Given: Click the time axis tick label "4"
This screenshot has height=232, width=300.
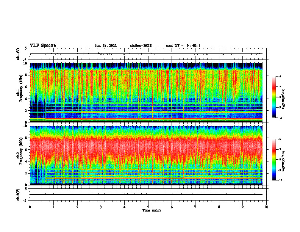Looking at the screenshot, I should pos(125,207).
